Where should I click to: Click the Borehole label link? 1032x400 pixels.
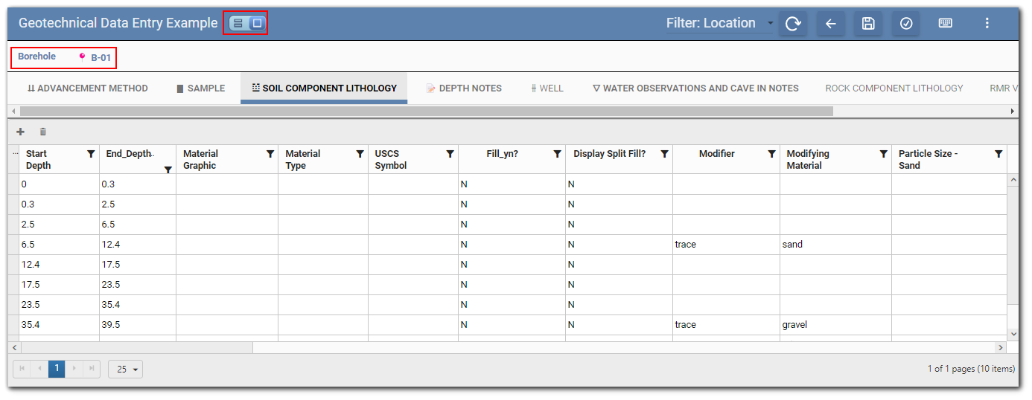coord(36,57)
